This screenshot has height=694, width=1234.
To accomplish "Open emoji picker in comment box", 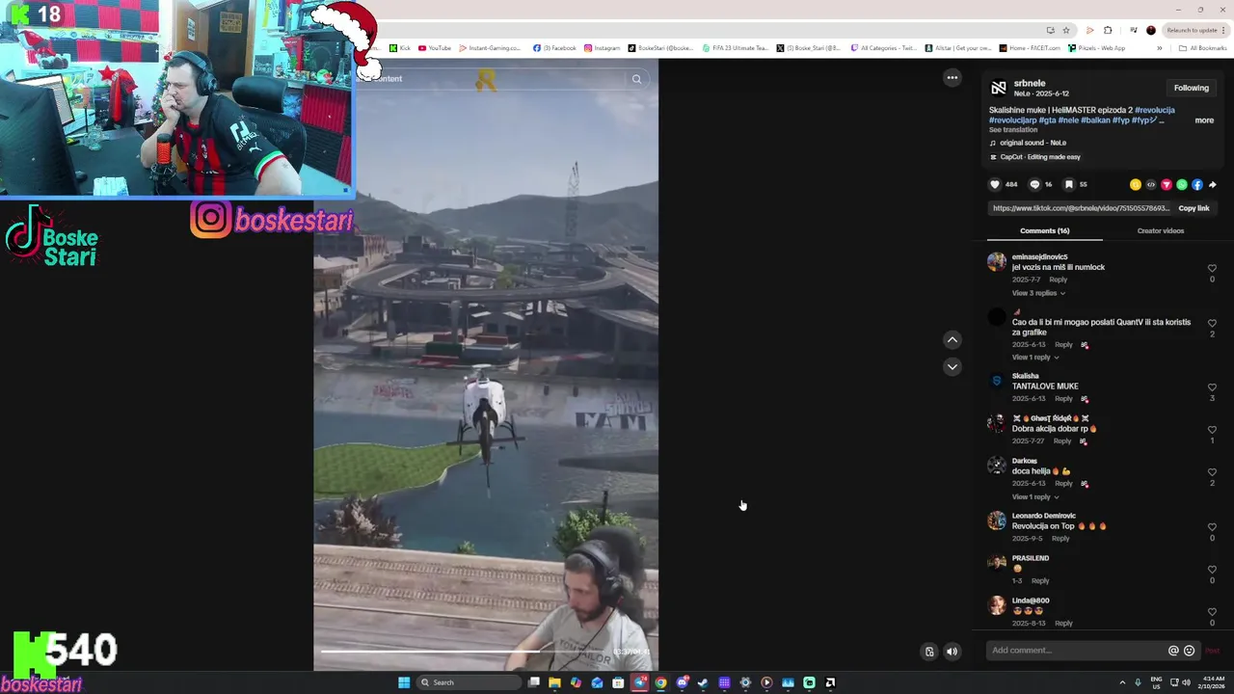I will (x=1189, y=651).
